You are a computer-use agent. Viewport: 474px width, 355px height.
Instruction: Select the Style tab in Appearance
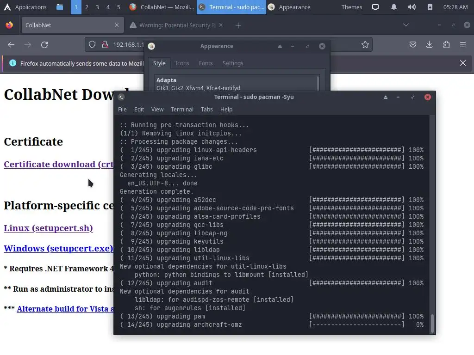[159, 63]
